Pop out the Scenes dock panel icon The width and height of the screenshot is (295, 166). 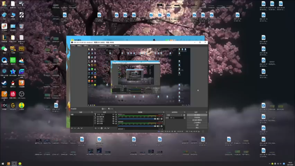92,112
